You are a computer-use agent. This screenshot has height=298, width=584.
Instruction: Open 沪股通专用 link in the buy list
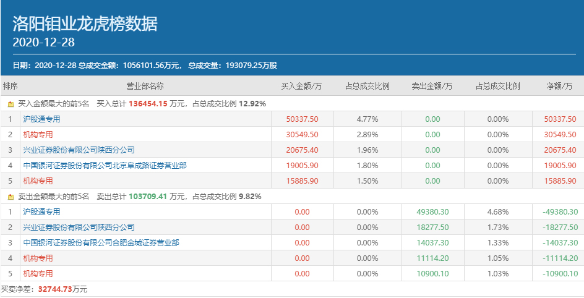(41, 119)
